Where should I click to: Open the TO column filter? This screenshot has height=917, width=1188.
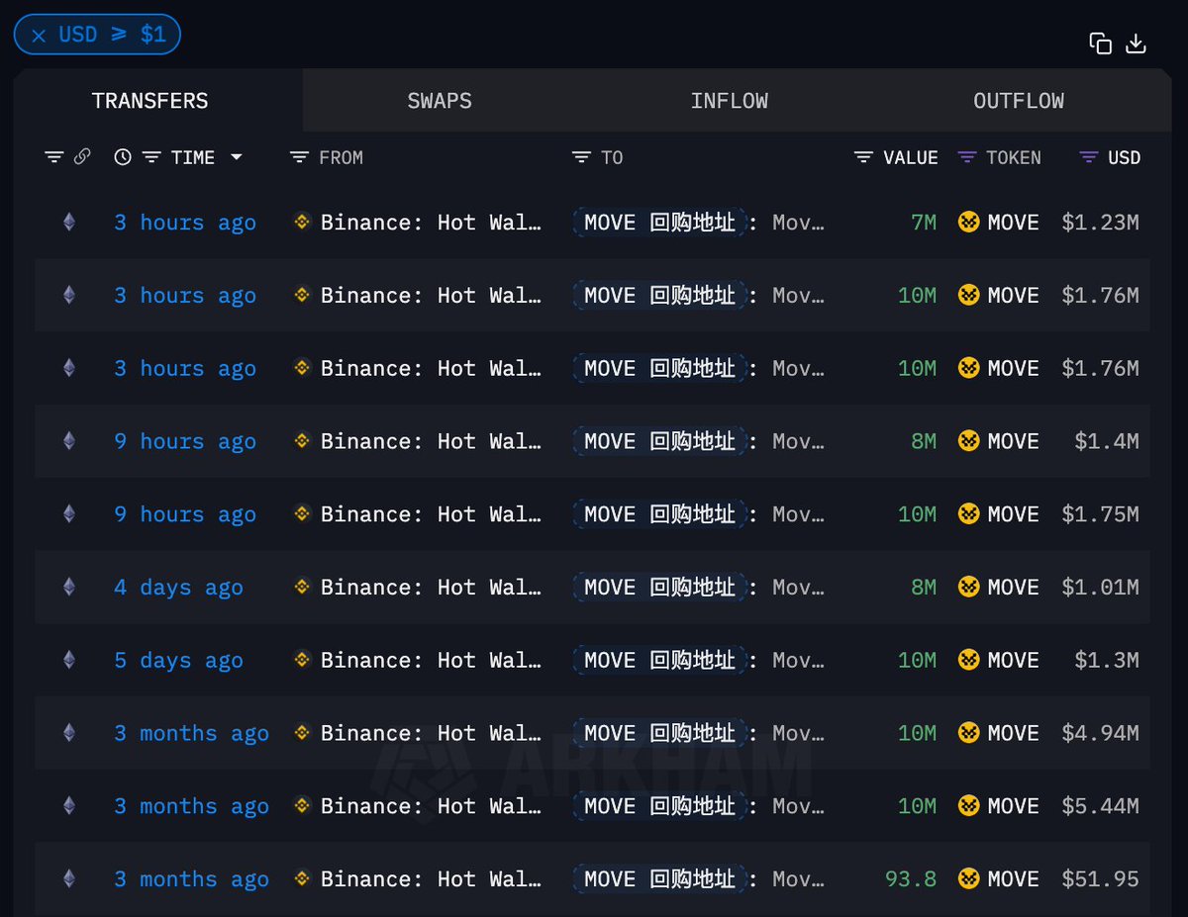(x=581, y=157)
